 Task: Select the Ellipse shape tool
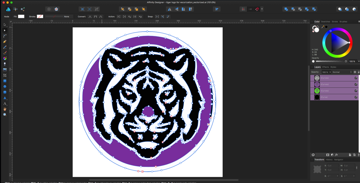[5, 86]
